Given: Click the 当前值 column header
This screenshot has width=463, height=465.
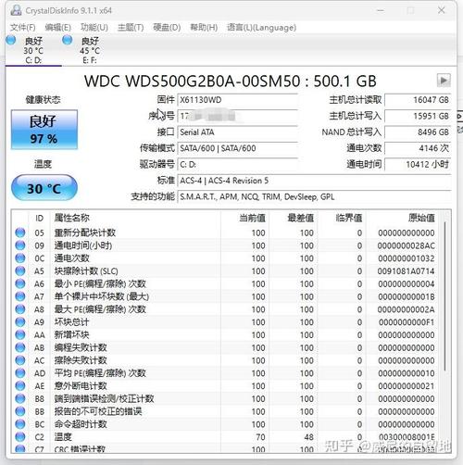Looking at the screenshot, I should (x=245, y=218).
